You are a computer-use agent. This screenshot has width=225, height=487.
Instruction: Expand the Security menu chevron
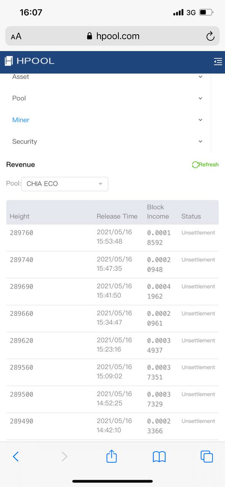click(x=201, y=142)
